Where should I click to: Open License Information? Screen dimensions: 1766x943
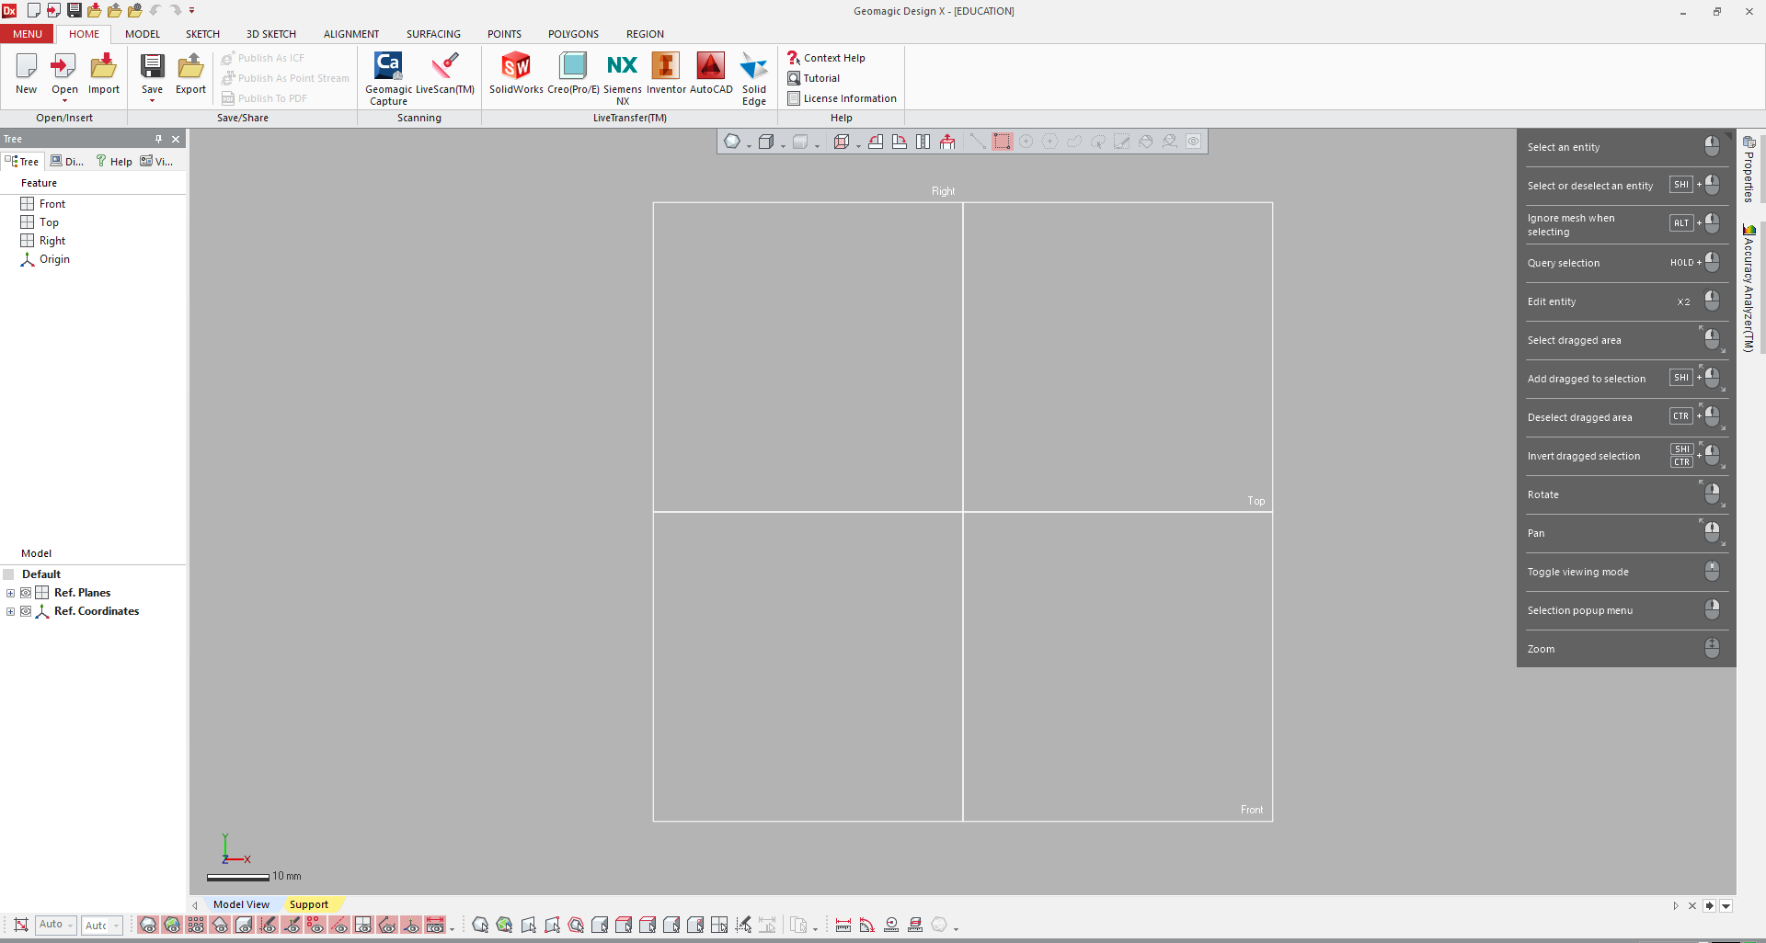(842, 98)
